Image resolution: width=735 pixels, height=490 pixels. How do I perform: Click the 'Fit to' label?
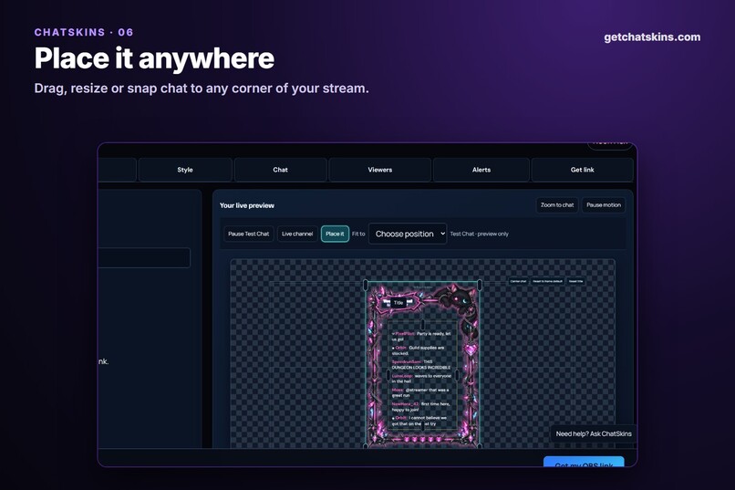pyautogui.click(x=358, y=234)
